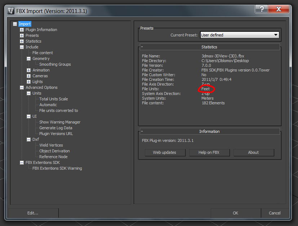Select File units converted to item
The image size is (298, 226).
click(x=58, y=110)
